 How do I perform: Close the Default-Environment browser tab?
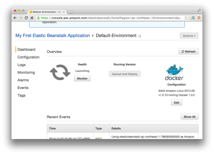64,12
